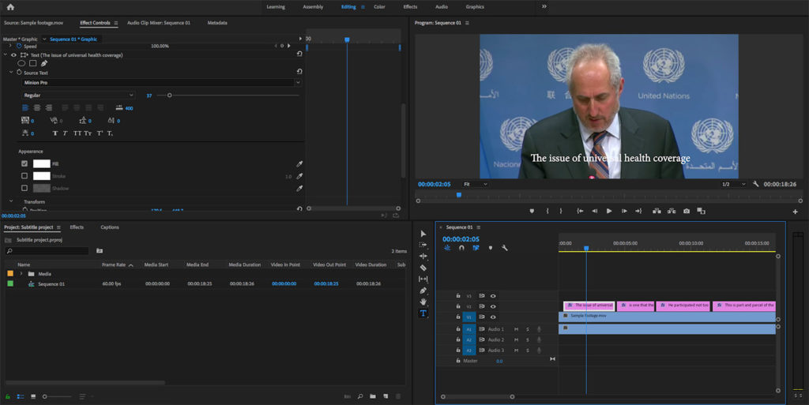Collapse the Source Text section

point(11,73)
